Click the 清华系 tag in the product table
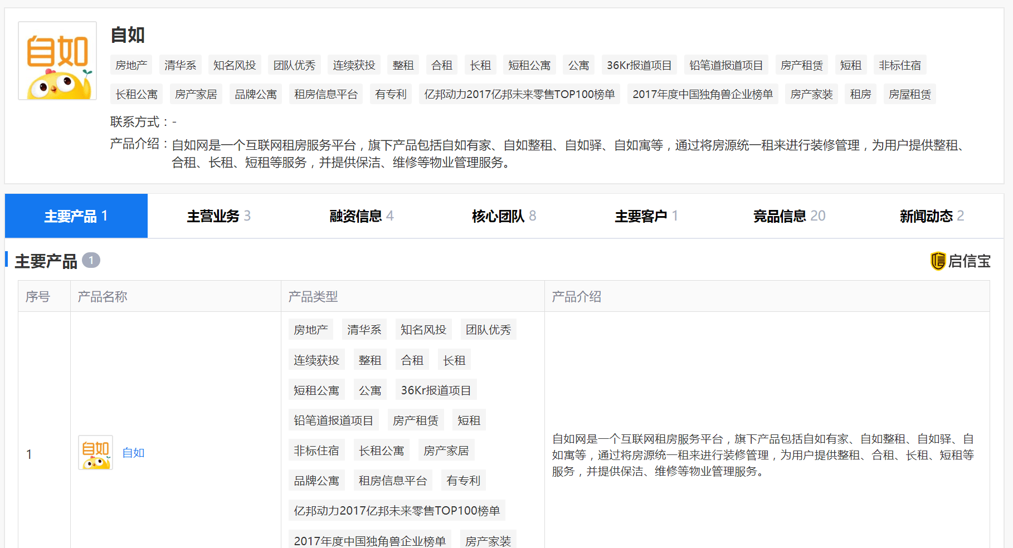Image resolution: width=1013 pixels, height=548 pixels. coord(364,330)
